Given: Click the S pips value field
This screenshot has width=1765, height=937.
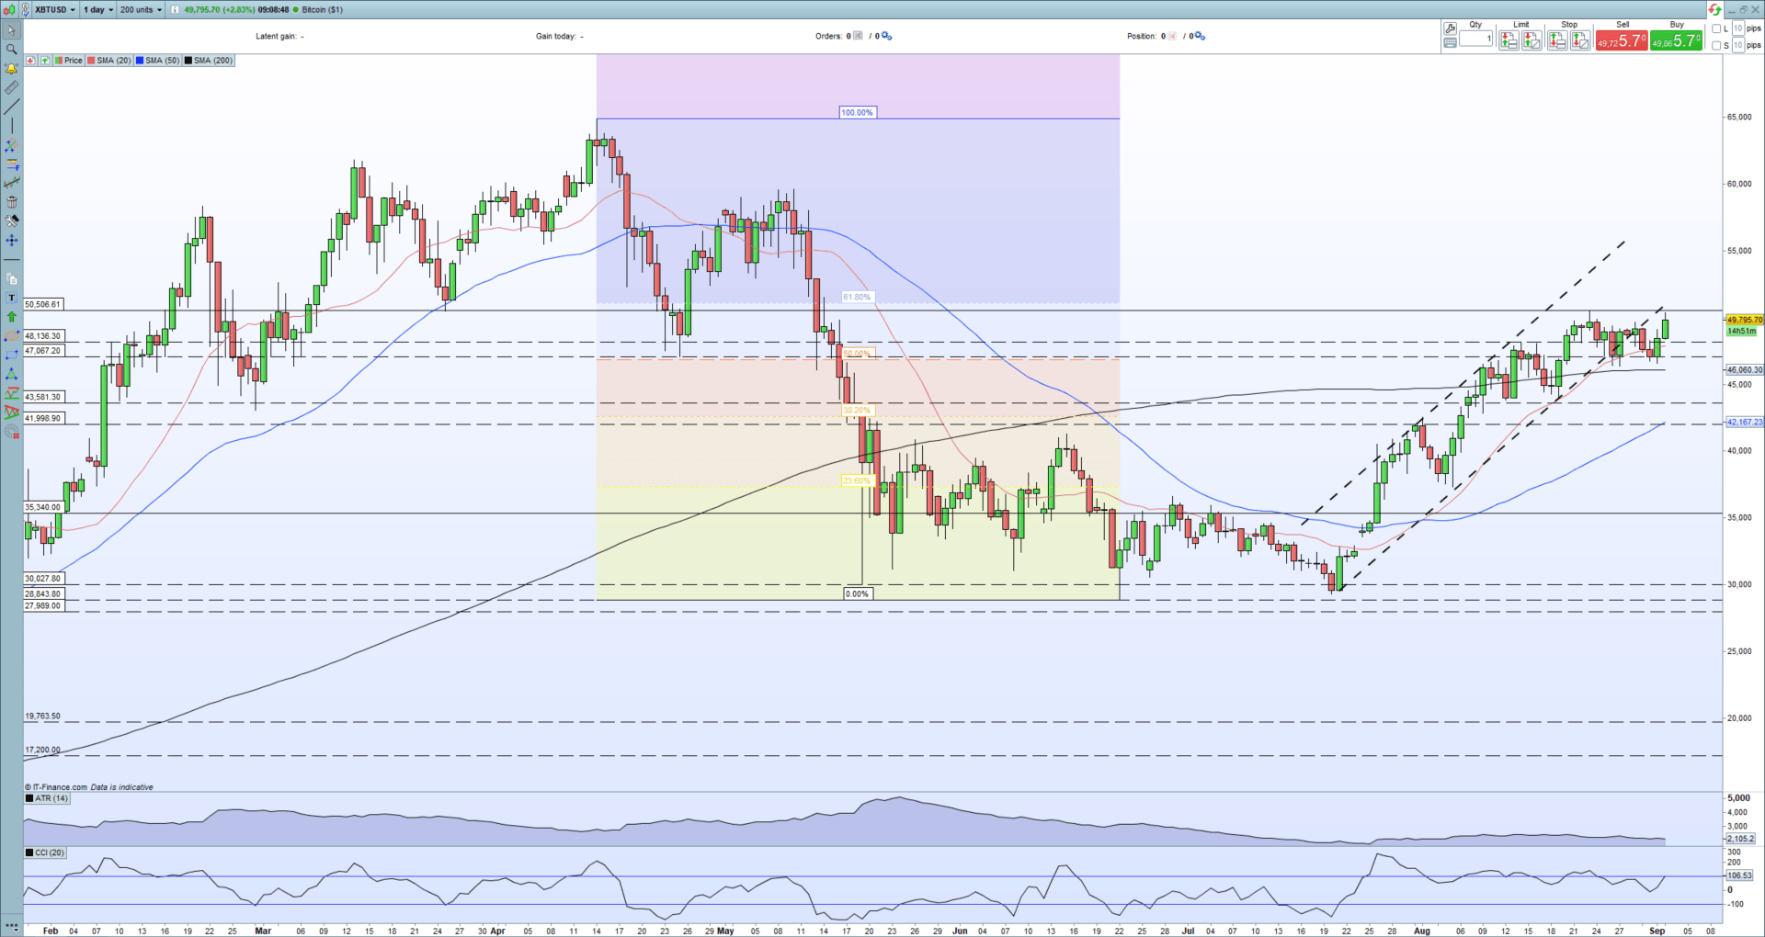Looking at the screenshot, I should (x=1738, y=45).
